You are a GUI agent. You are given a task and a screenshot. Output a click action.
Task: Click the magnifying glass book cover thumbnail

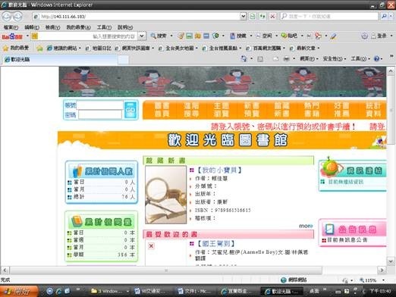(x=165, y=195)
